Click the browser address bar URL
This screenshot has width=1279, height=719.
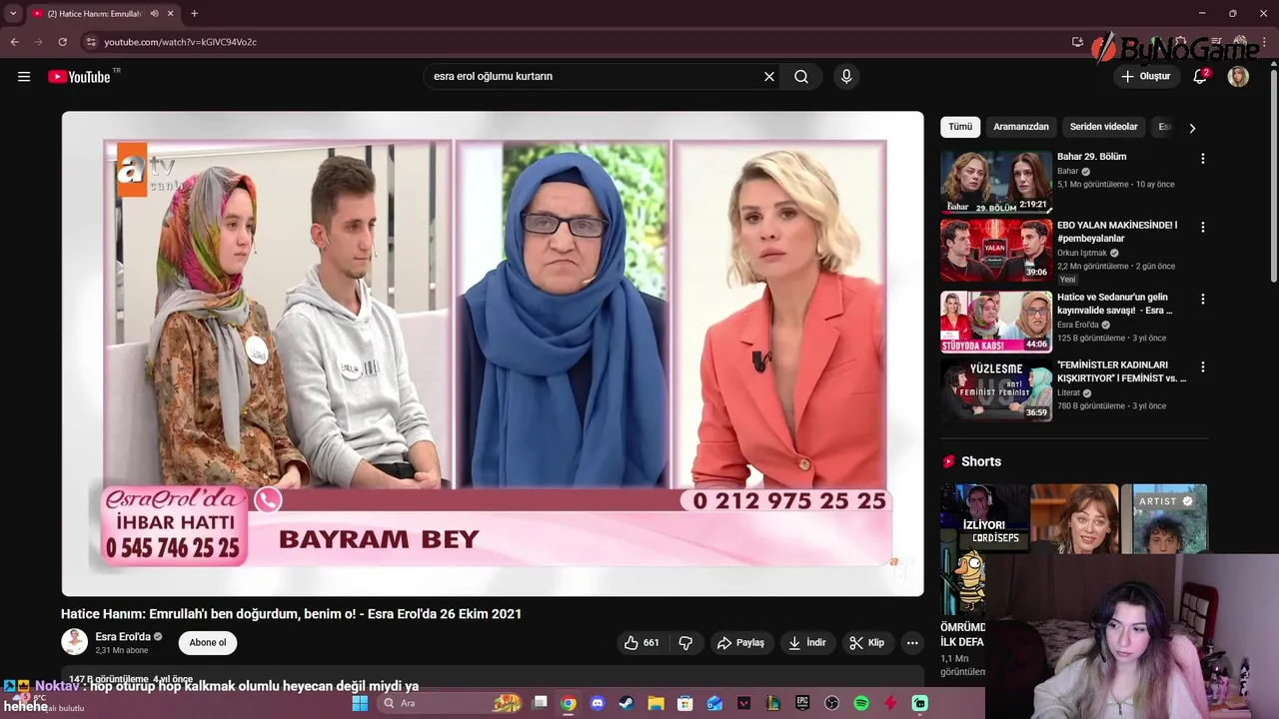pos(180,42)
